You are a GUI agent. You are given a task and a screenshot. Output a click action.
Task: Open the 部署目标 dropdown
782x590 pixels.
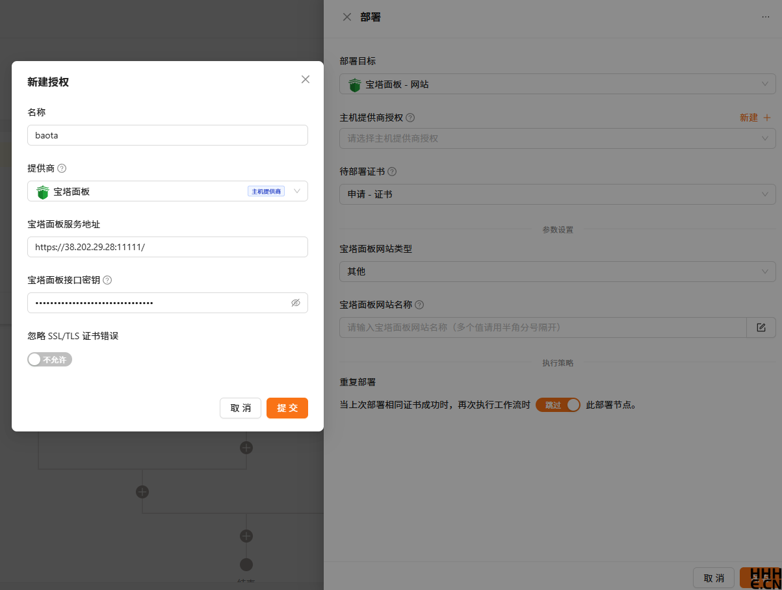pos(558,84)
